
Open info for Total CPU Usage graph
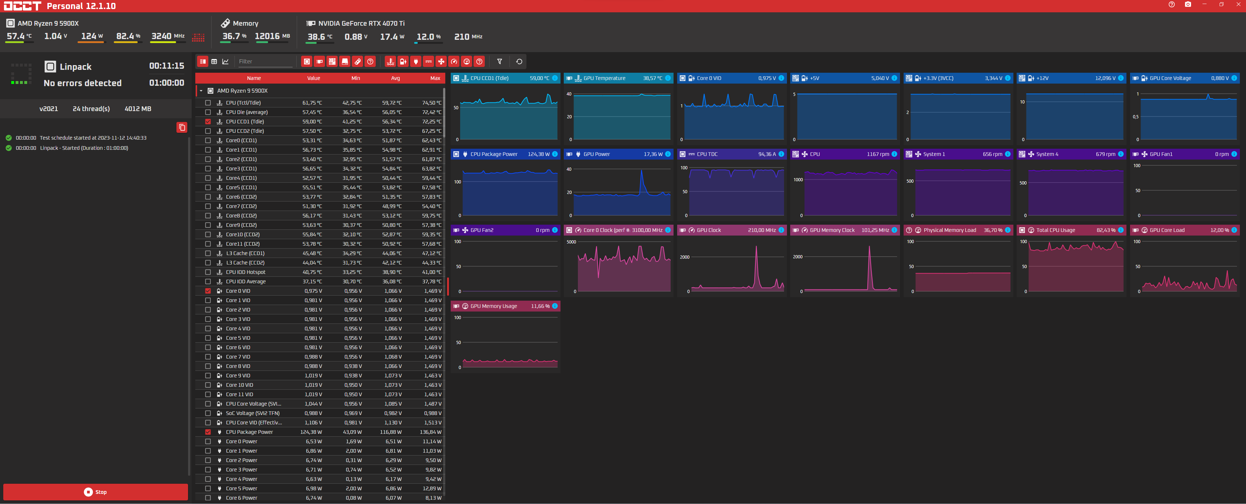(1121, 230)
